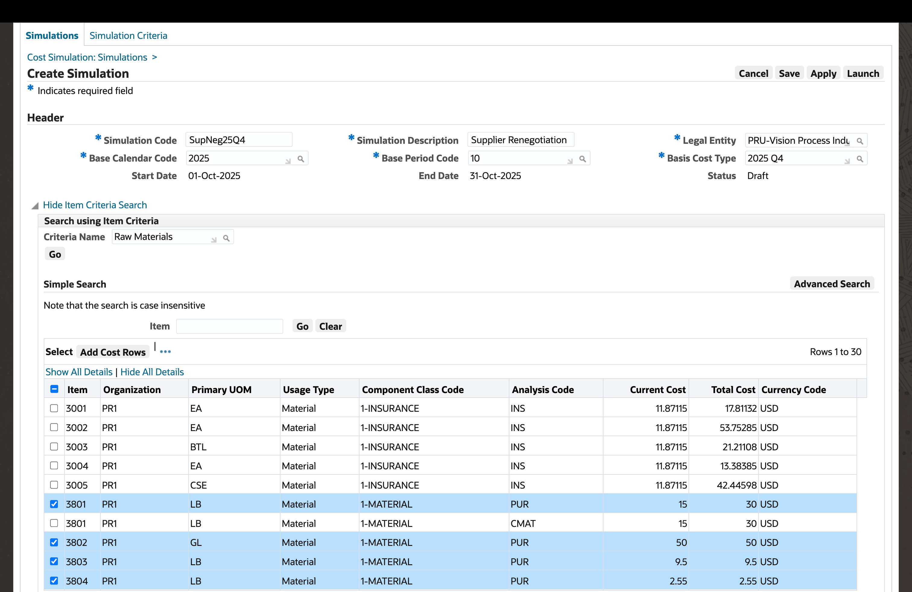Open the Base Calendar Code dropdown arrow
Image resolution: width=912 pixels, height=592 pixels.
point(289,161)
